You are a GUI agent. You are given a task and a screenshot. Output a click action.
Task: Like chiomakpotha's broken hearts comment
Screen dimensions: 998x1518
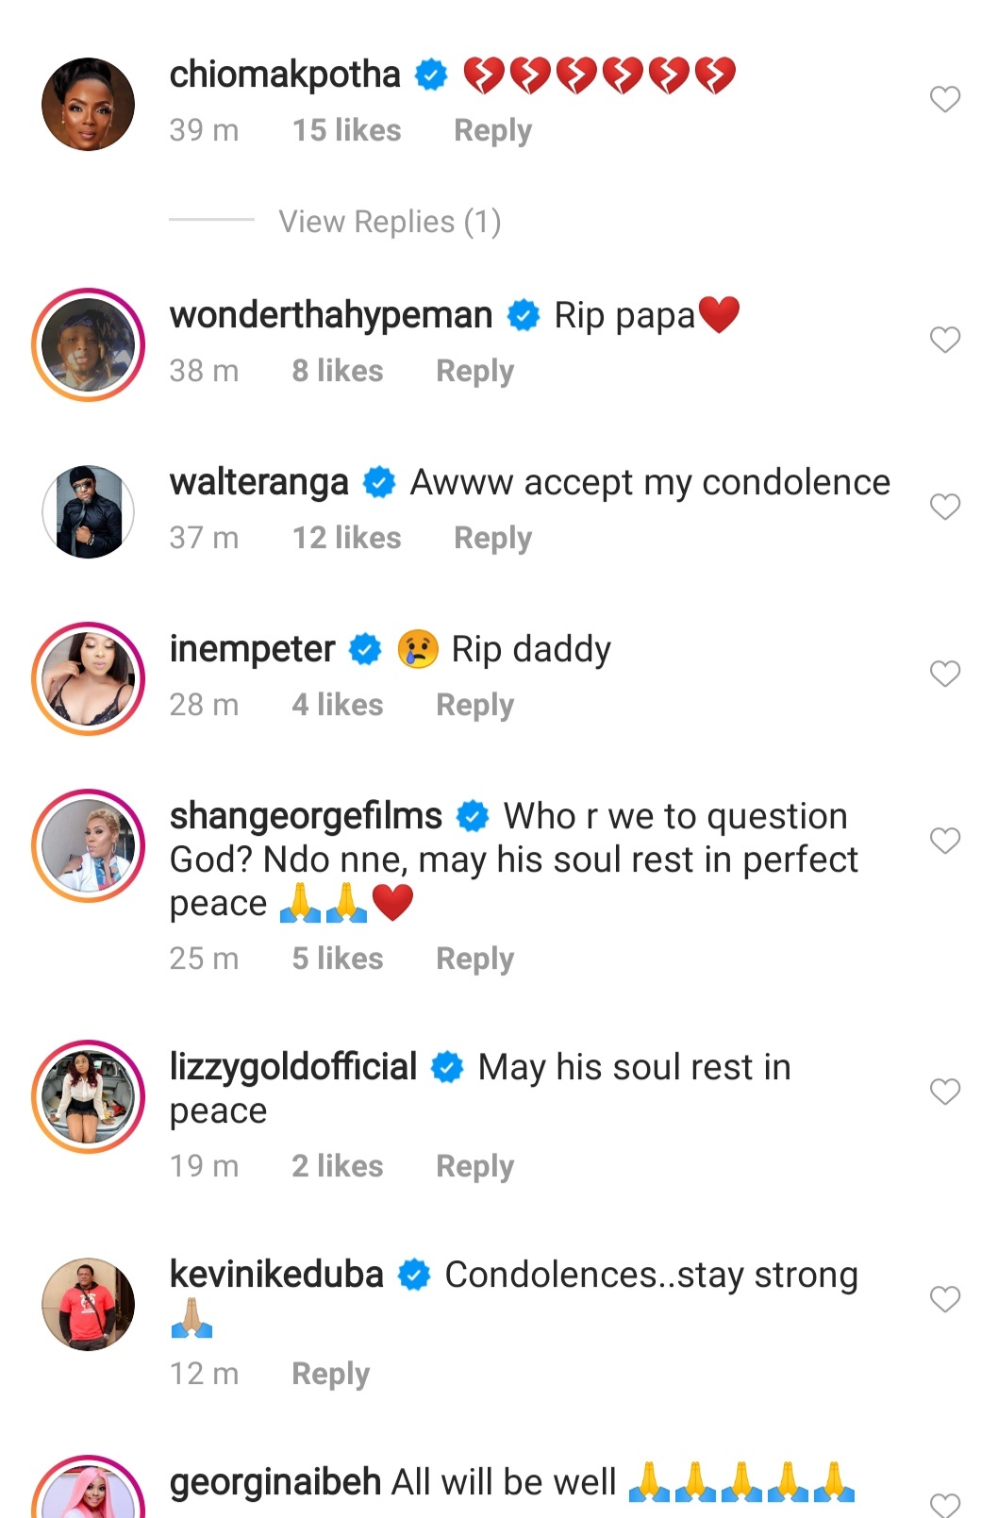tap(944, 99)
